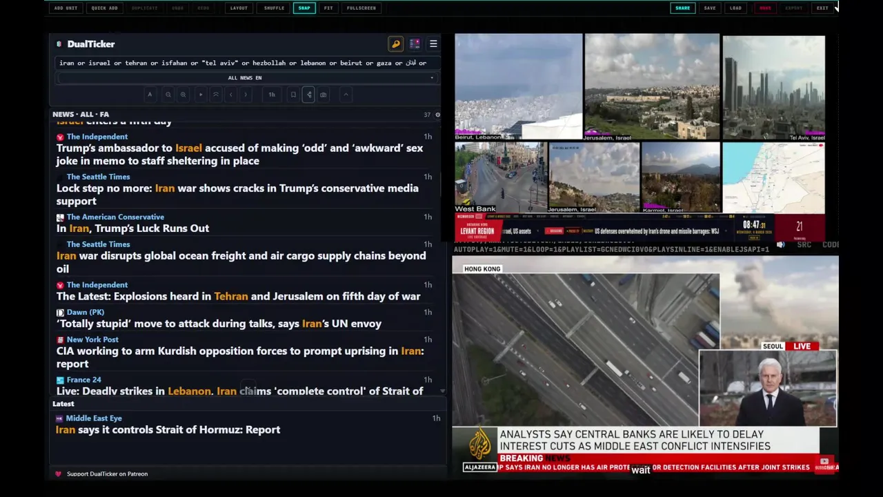Click the SRC label below webcams
Image resolution: width=883 pixels, height=497 pixels.
(x=804, y=245)
